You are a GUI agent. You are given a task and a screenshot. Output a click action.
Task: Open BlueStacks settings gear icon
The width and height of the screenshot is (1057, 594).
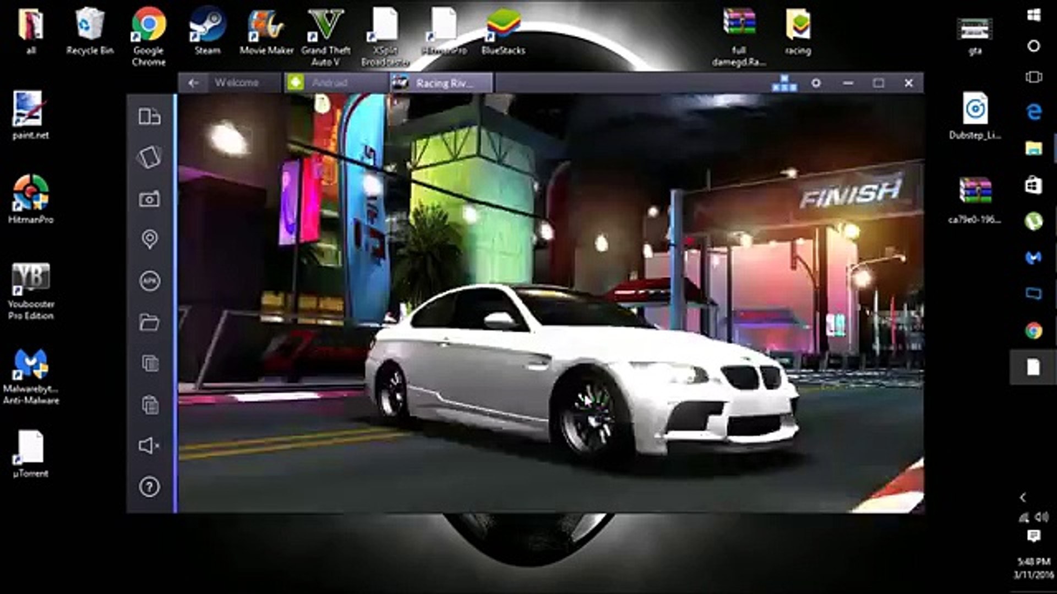816,82
